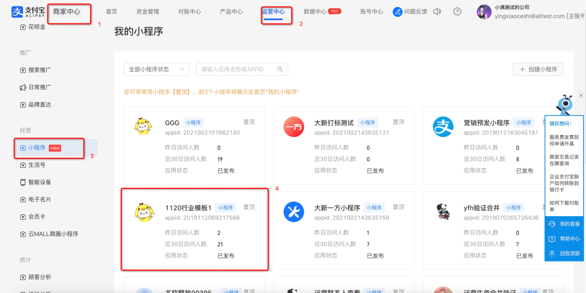The height and width of the screenshot is (293, 586).
Task: Click the 大新一方小程序 wrench icon
Action: 293,212
